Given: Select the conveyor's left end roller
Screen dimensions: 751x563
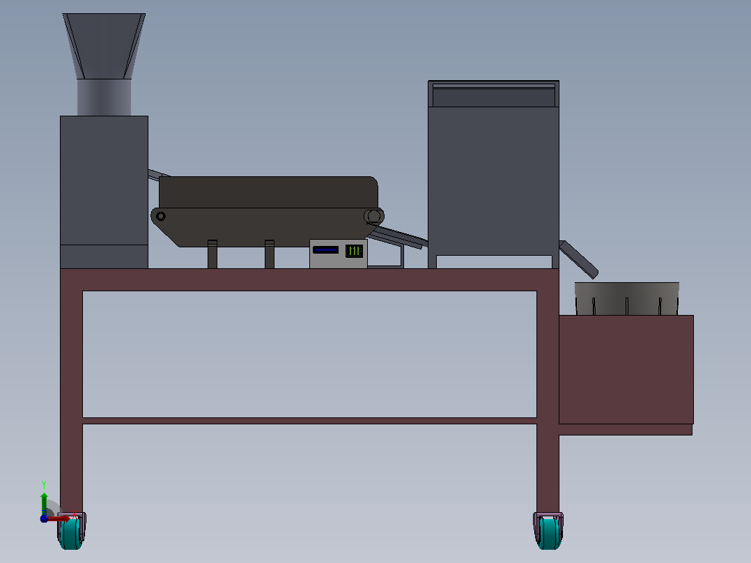Looking at the screenshot, I should pos(161,216).
